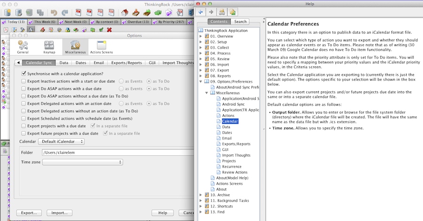Check Export Scheduled actions with schedule date

[24, 118]
